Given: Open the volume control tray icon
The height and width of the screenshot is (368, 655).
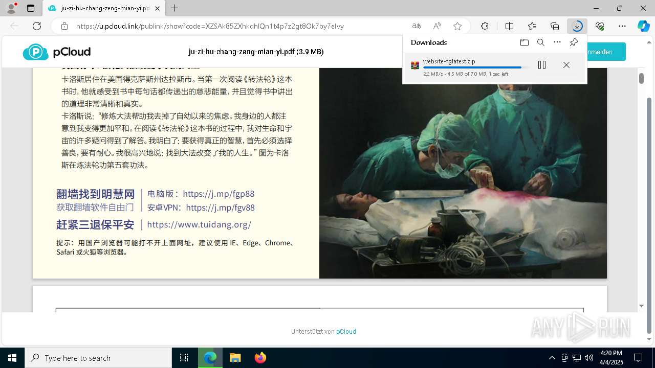Looking at the screenshot, I should point(588,358).
